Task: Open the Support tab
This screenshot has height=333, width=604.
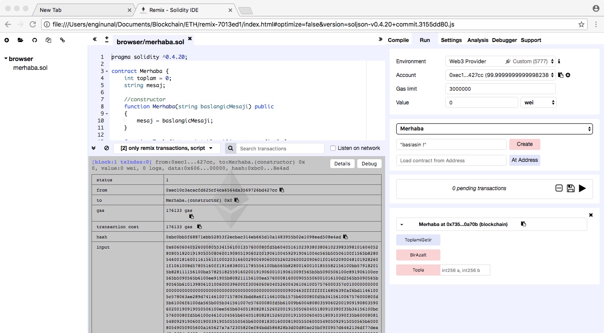Action: 531,40
